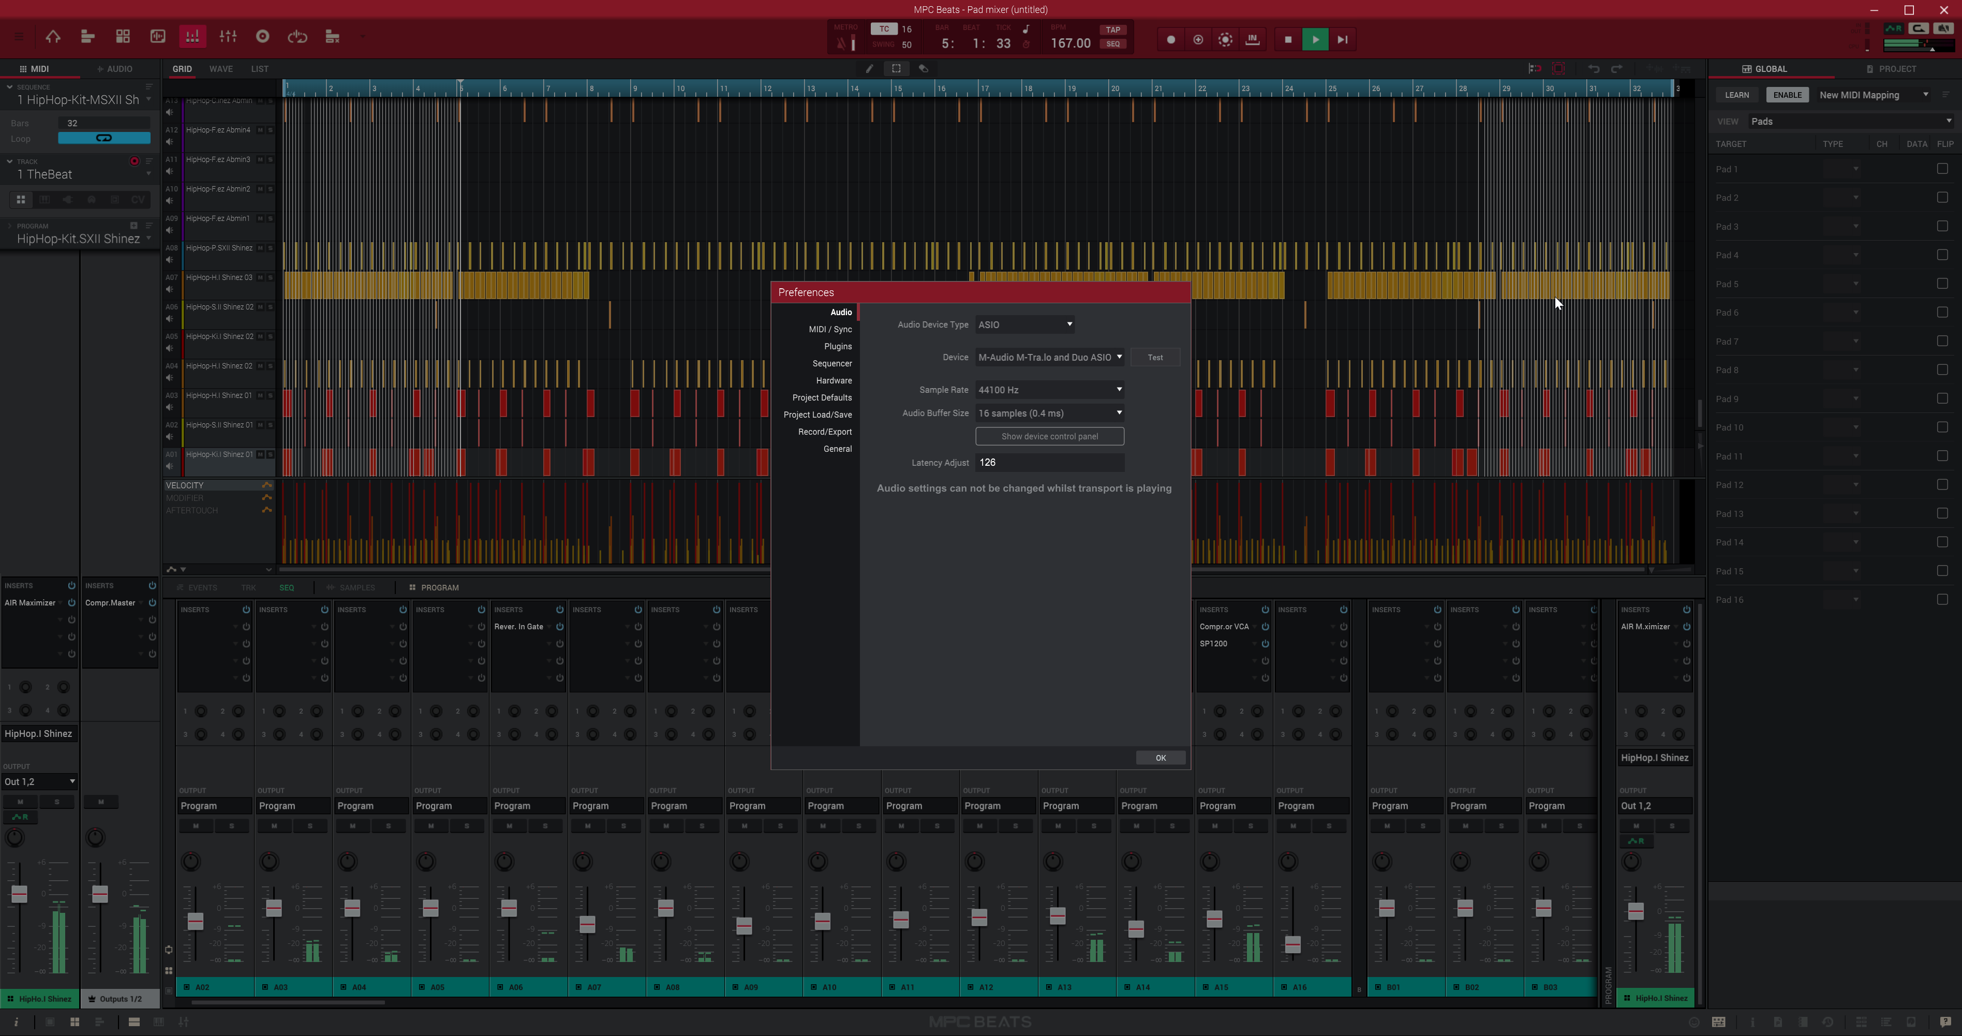This screenshot has width=1962, height=1036.
Task: Open the Looper mode icon
Action: coord(298,37)
